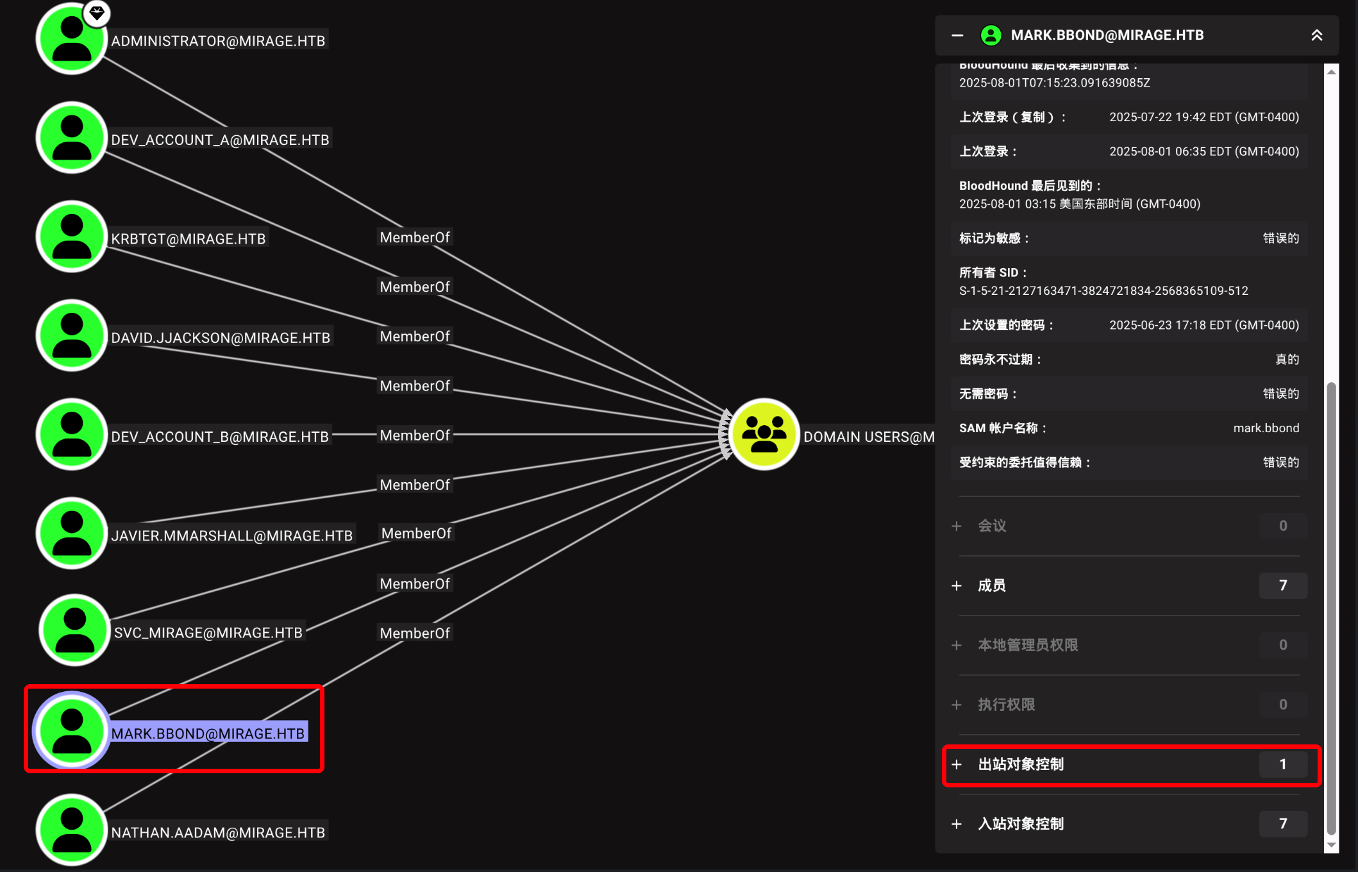This screenshot has height=872, width=1358.
Task: Select the DAVID.JJACKSON user node icon
Action: [71, 335]
